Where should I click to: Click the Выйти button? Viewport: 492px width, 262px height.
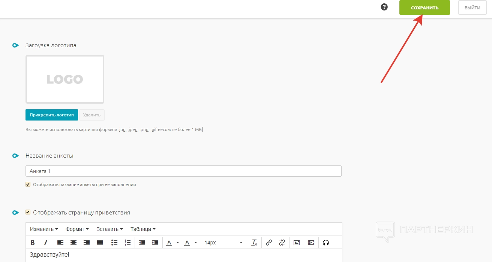point(472,7)
